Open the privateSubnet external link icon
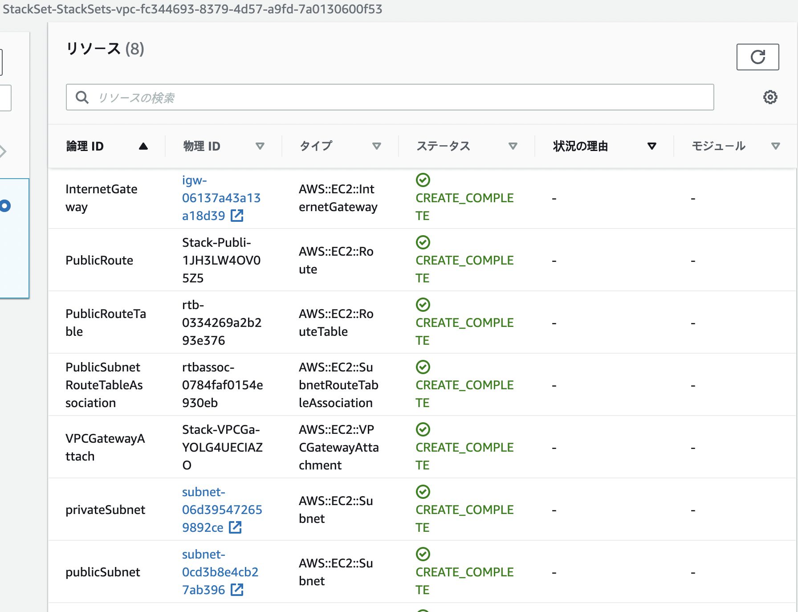 click(x=236, y=527)
